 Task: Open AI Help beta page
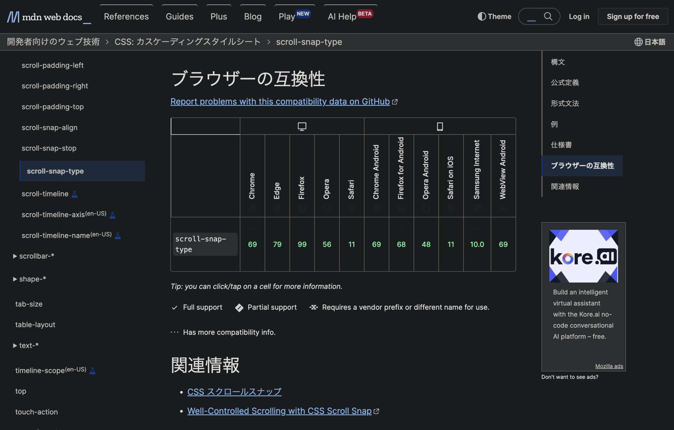(350, 16)
